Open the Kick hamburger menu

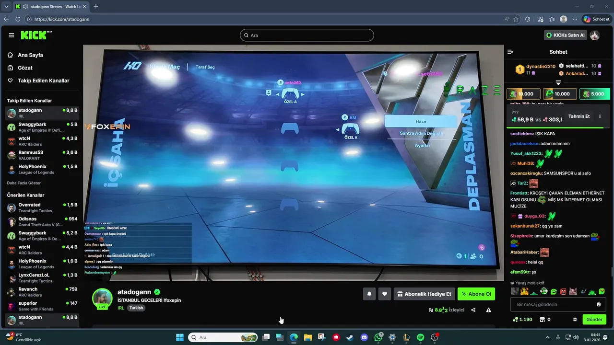point(12,35)
